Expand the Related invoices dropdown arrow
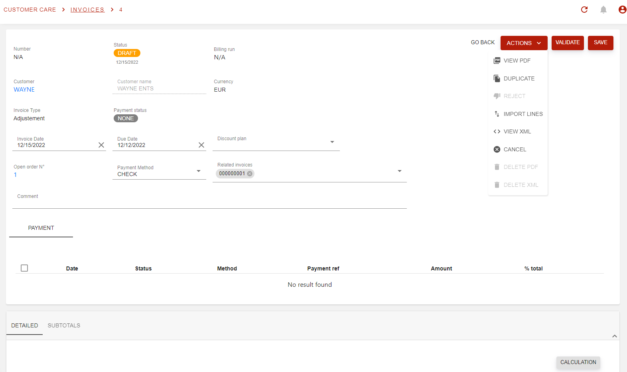The height and width of the screenshot is (372, 627). (399, 171)
